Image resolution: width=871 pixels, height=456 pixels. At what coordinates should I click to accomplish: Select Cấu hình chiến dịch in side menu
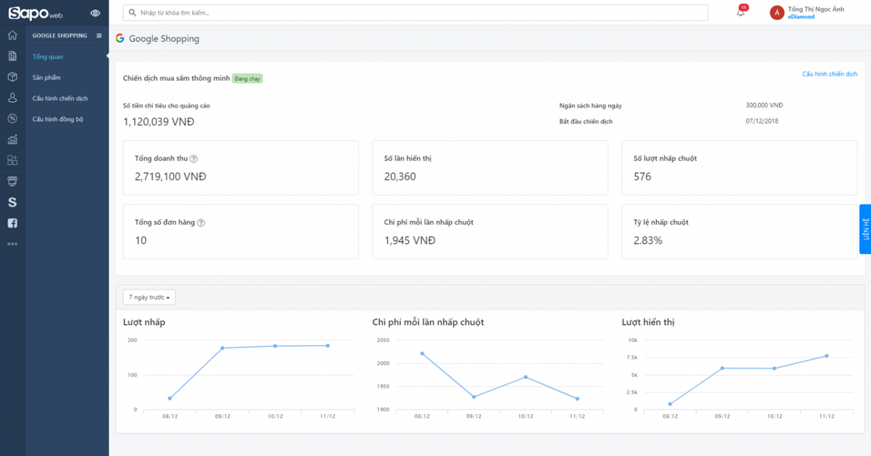[x=60, y=99]
